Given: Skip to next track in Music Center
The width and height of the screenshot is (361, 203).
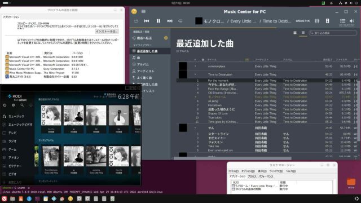Looking at the screenshot, I should pyautogui.click(x=170, y=21).
